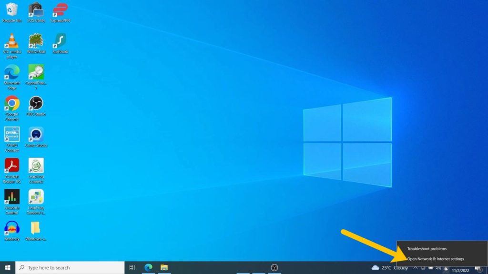Select the CrystalDisk shortcut icon
488x274 pixels.
[x=36, y=77]
